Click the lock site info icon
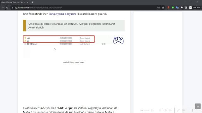 [13, 8]
